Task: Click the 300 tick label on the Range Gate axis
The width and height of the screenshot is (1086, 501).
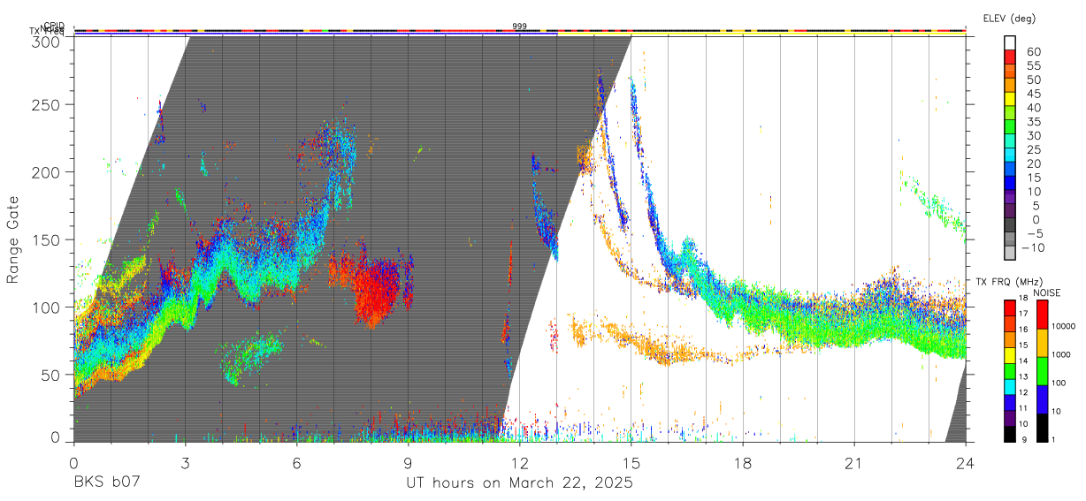Action: click(x=46, y=42)
